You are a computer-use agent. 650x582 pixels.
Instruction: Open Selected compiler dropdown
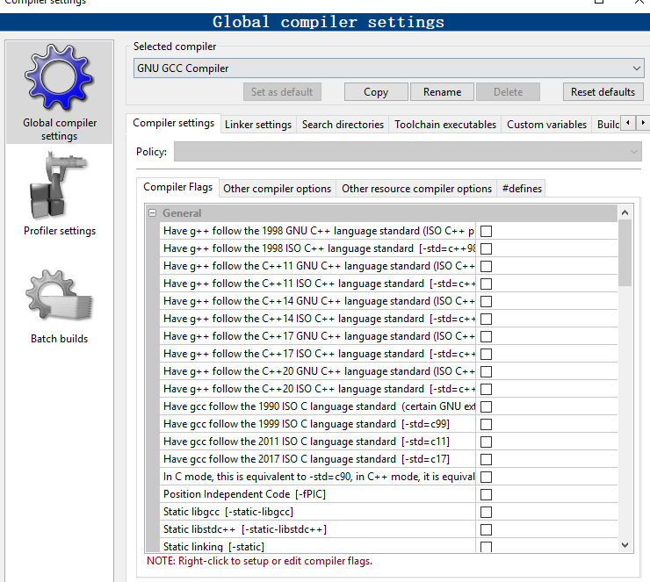[388, 68]
